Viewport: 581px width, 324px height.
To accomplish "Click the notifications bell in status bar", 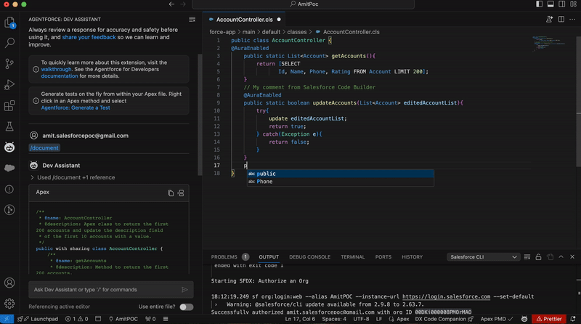I will (x=573, y=319).
